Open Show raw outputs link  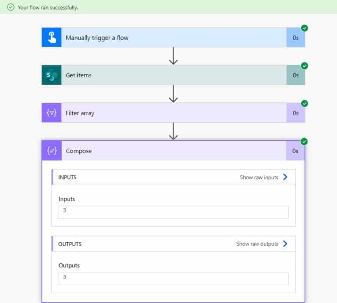(257, 244)
